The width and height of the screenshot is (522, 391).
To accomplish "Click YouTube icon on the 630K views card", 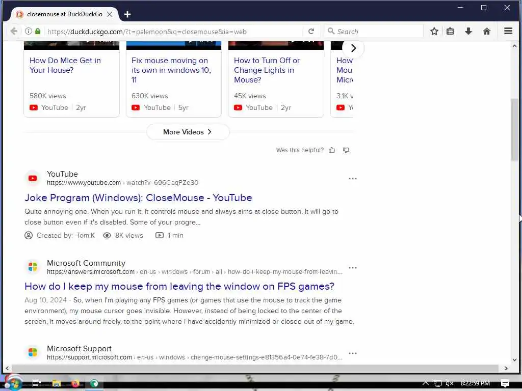I will point(136,108).
